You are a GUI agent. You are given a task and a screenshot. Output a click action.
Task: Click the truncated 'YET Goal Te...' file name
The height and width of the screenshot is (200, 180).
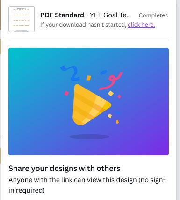tap(110, 15)
